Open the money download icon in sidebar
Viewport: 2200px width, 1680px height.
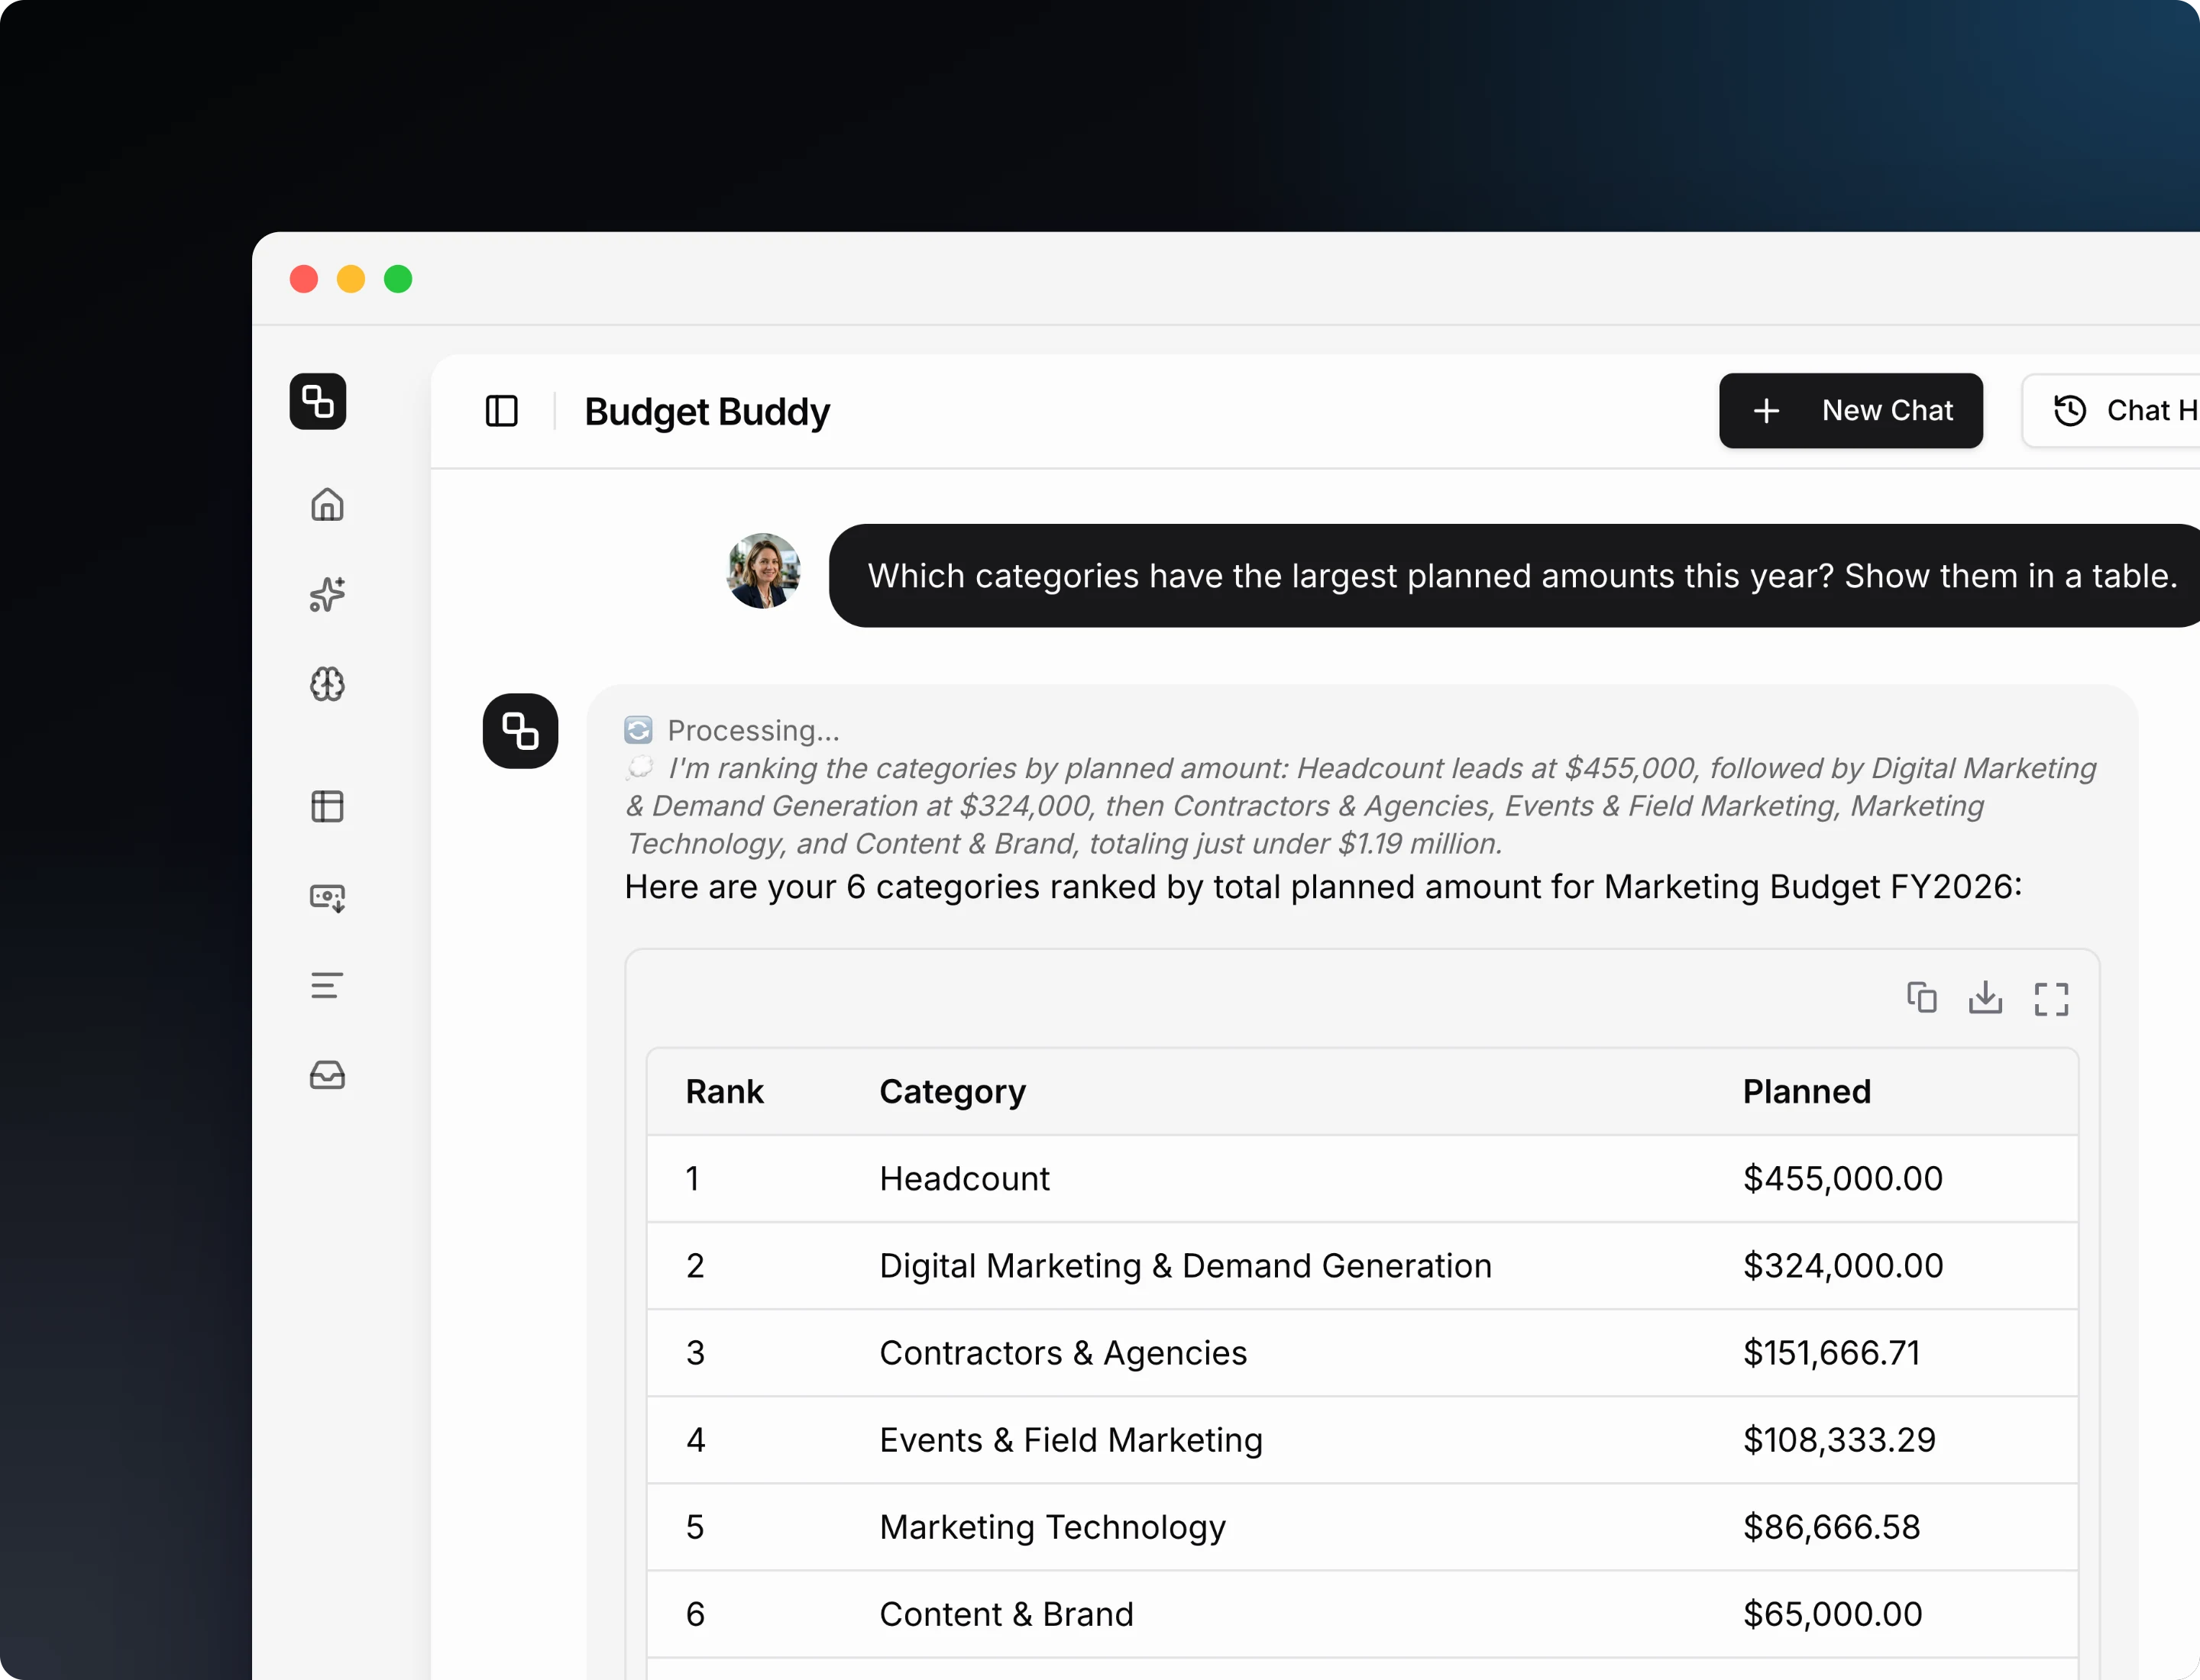327,897
